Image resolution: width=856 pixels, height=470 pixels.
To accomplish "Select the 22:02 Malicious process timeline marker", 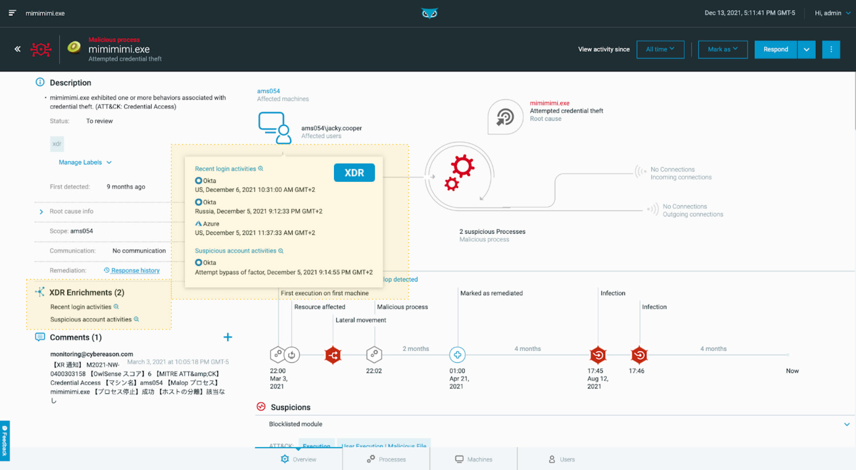I will (x=374, y=355).
